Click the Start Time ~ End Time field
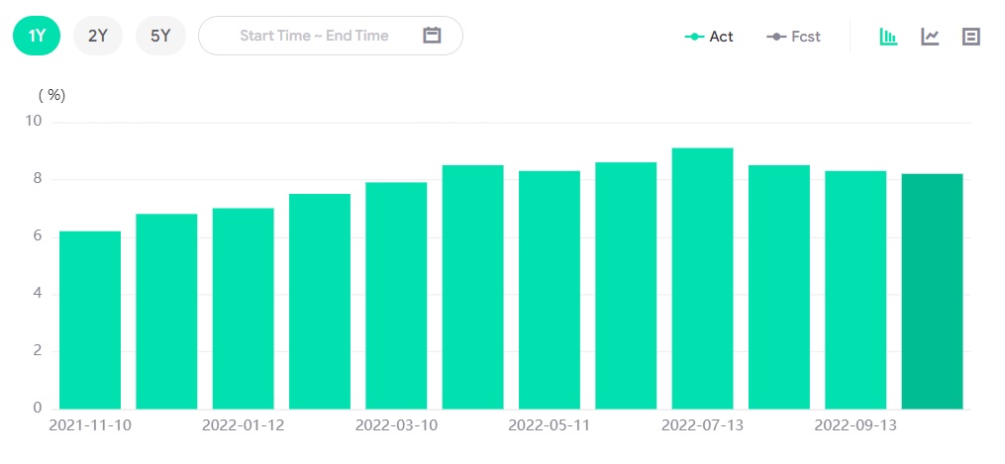 pos(314,36)
